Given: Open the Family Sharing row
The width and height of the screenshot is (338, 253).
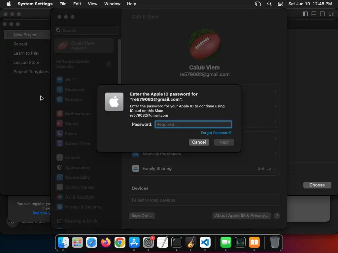Looking at the screenshot, I should pyautogui.click(x=204, y=168).
